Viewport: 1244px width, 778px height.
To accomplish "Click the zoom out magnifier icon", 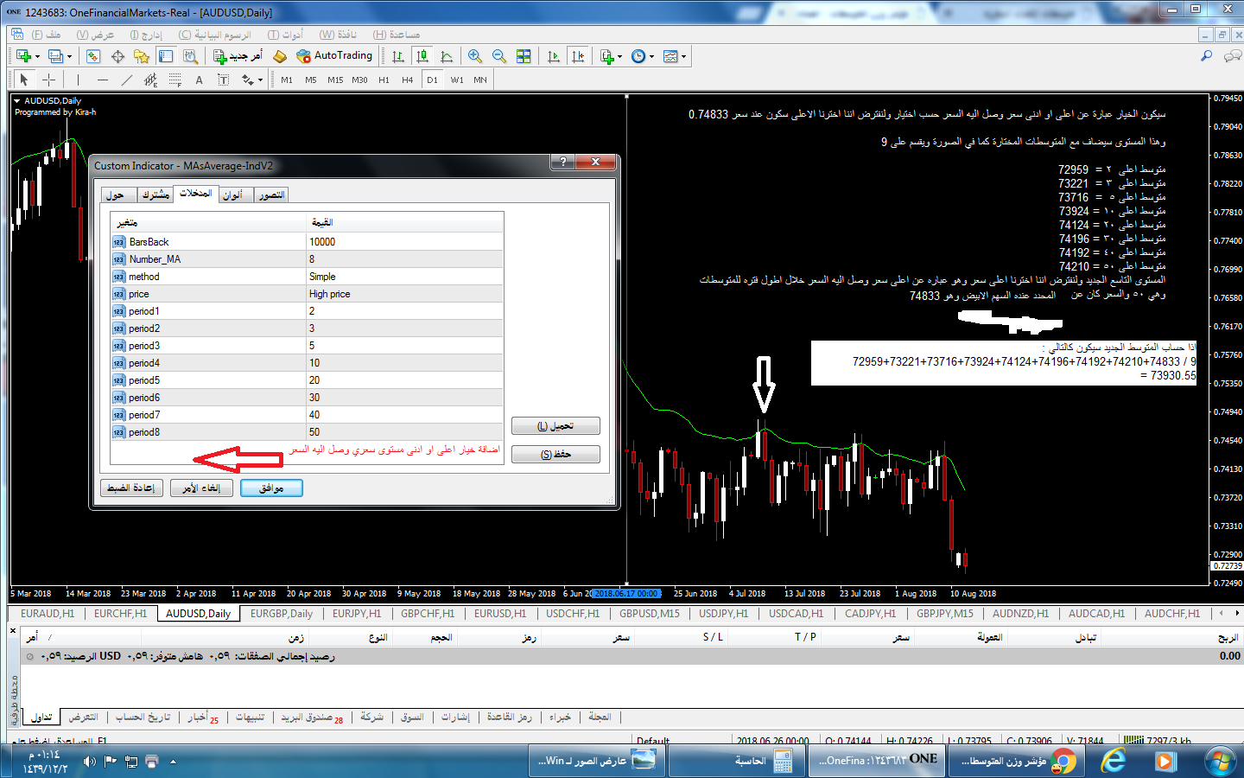I will (x=499, y=56).
